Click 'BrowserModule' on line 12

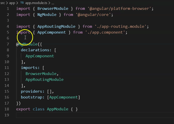pyautogui.click(x=41, y=74)
